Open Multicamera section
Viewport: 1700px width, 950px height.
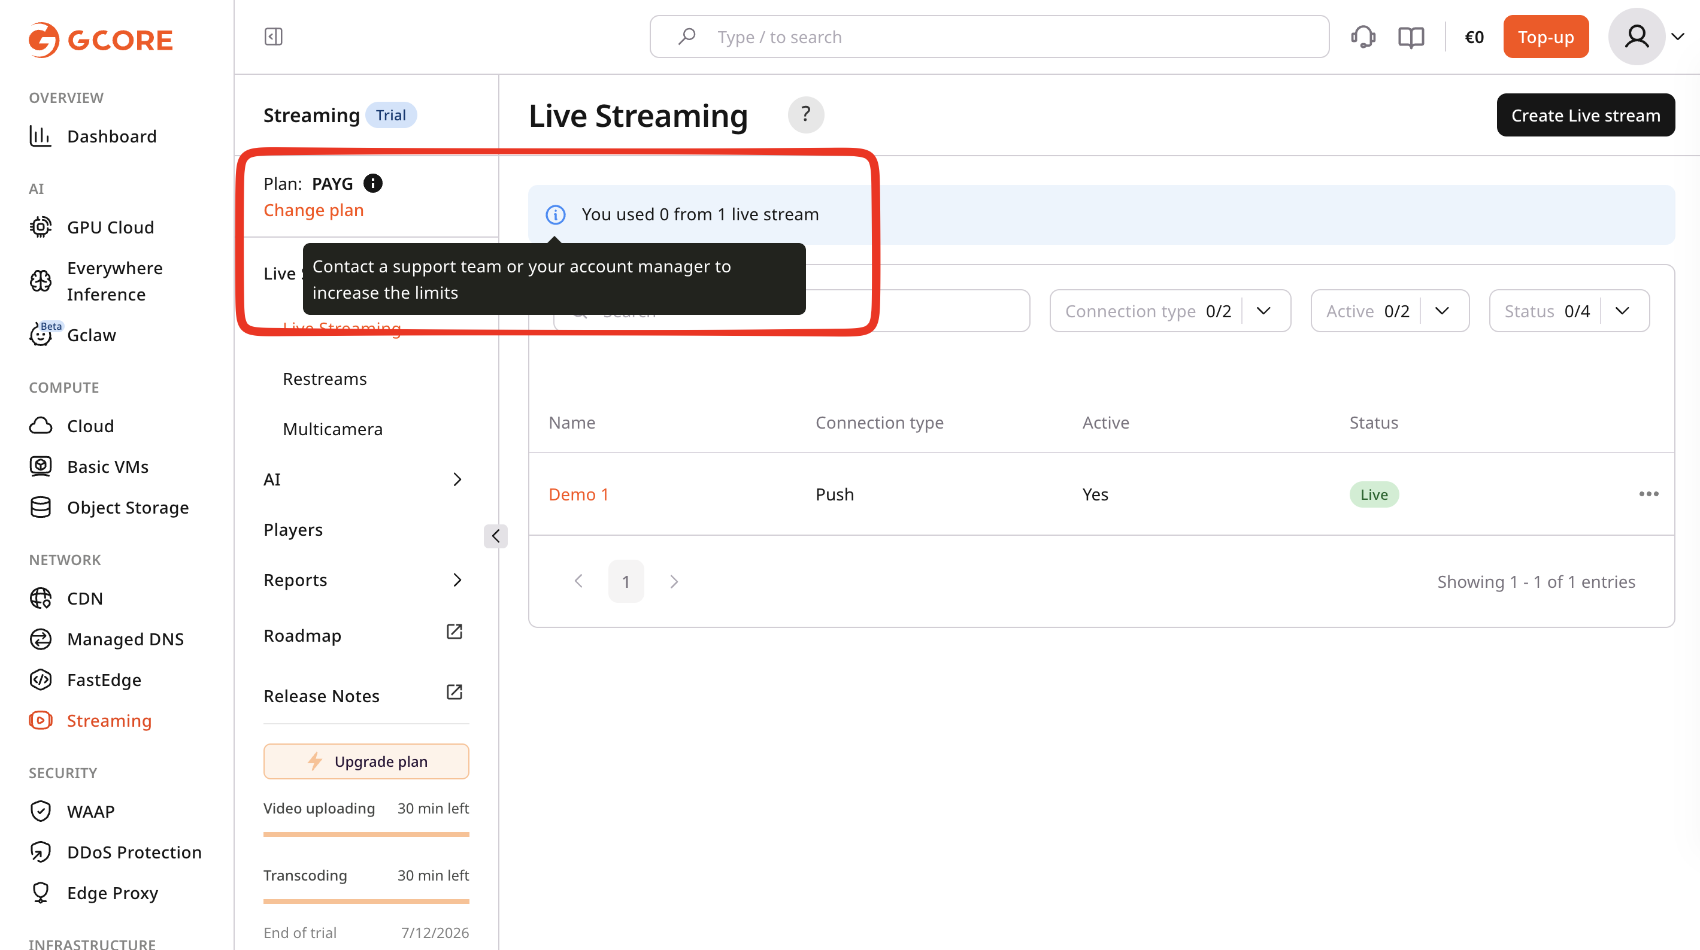(x=332, y=429)
